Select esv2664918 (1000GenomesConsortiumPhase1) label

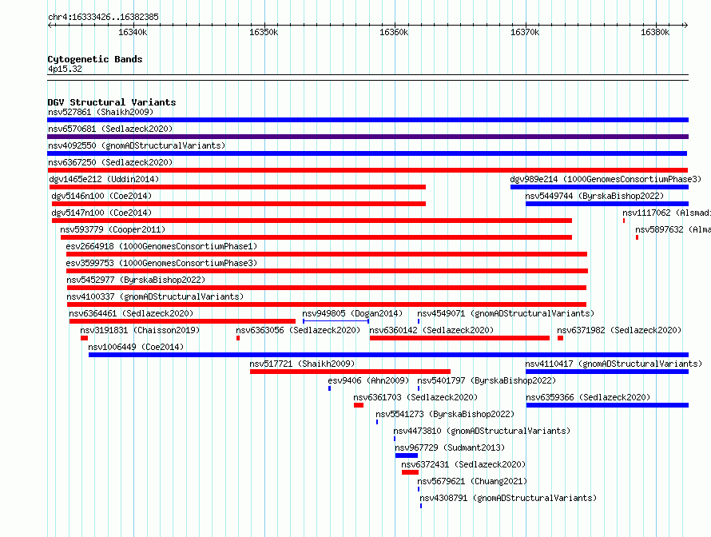coord(161,246)
